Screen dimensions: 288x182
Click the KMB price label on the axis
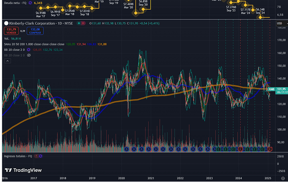(271, 89)
